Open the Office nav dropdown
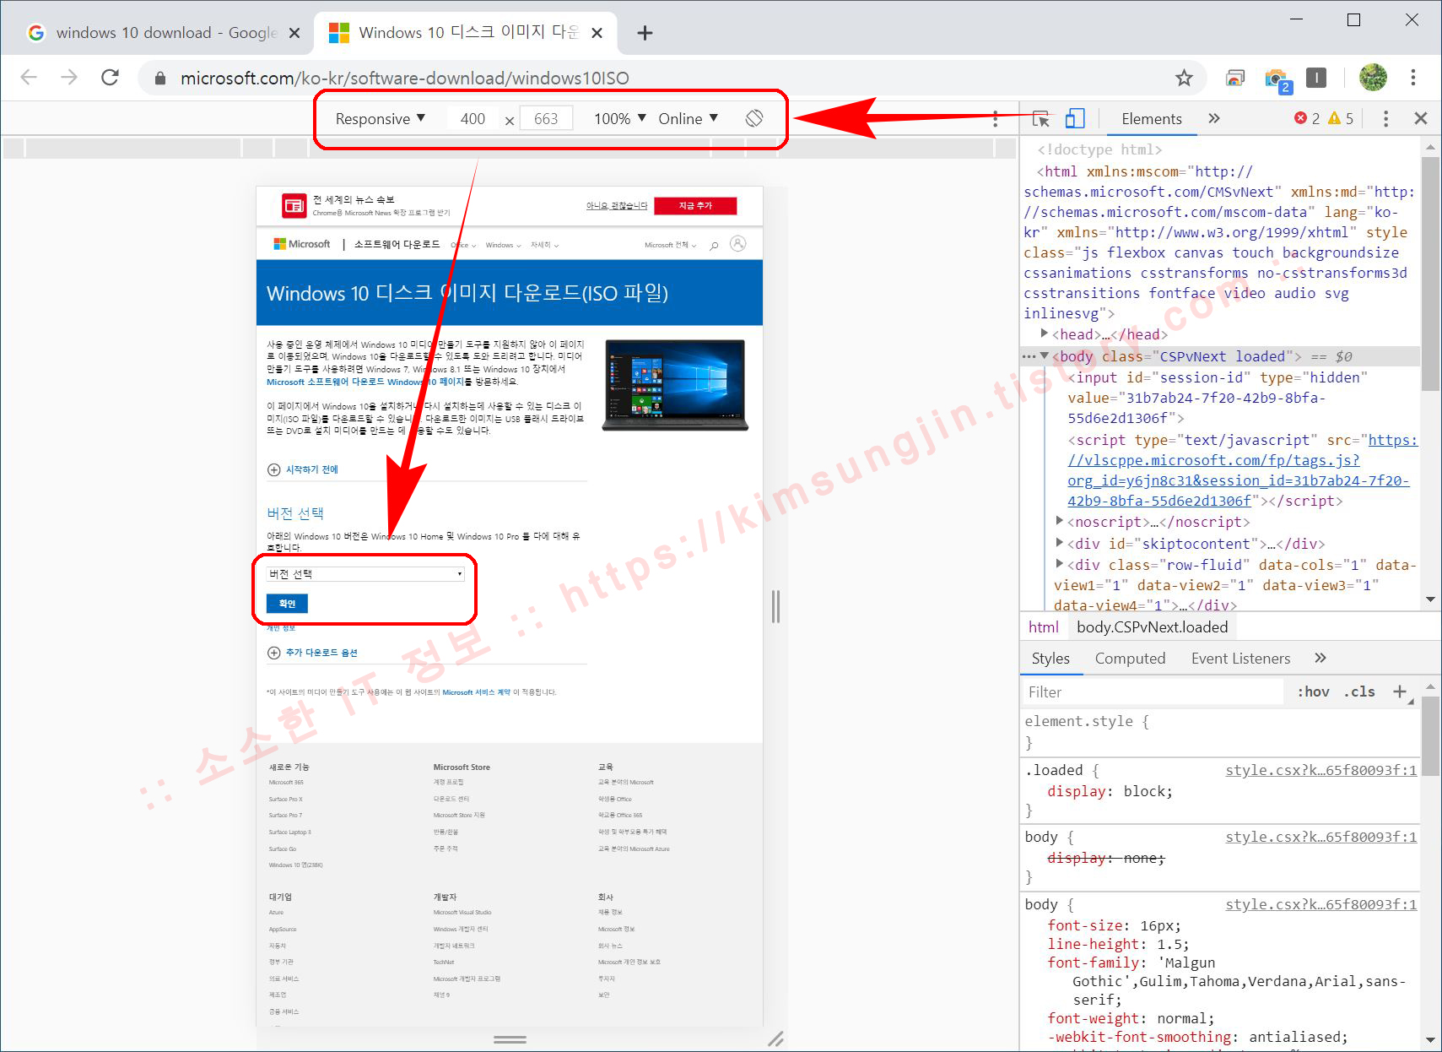 (x=463, y=246)
